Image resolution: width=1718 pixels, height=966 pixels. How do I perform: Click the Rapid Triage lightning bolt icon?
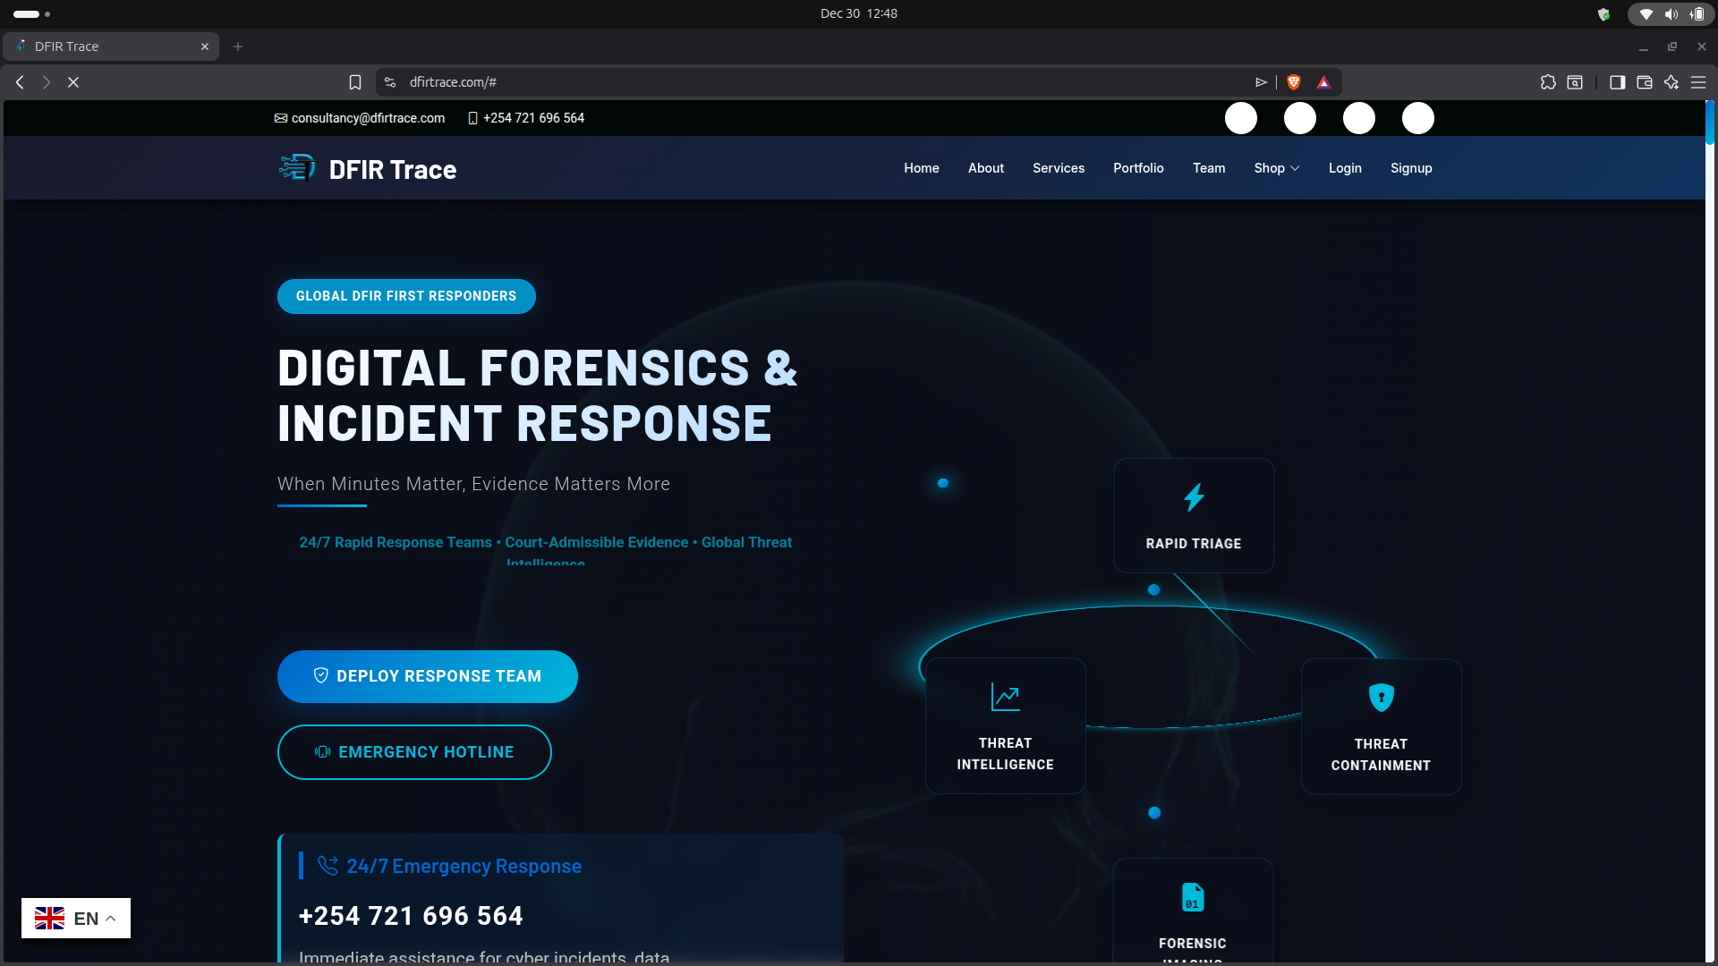pos(1194,497)
